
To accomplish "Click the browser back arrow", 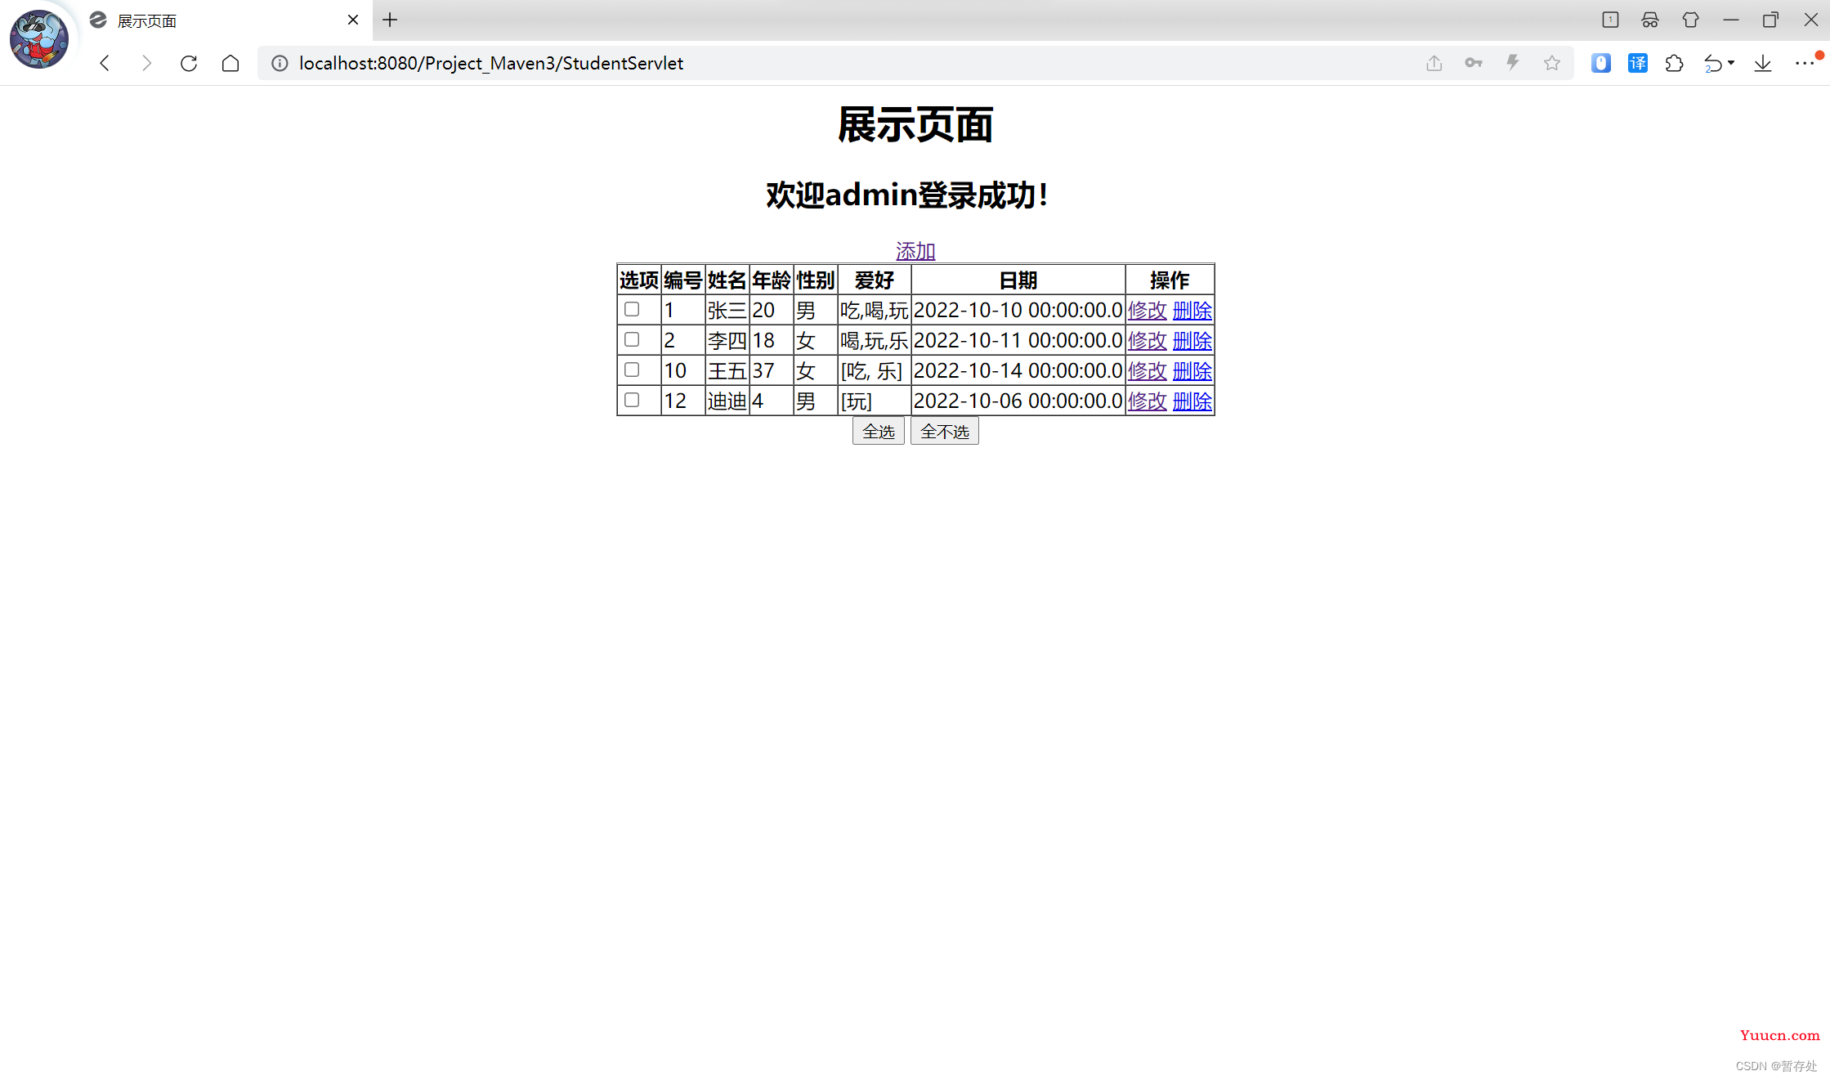I will click(105, 63).
